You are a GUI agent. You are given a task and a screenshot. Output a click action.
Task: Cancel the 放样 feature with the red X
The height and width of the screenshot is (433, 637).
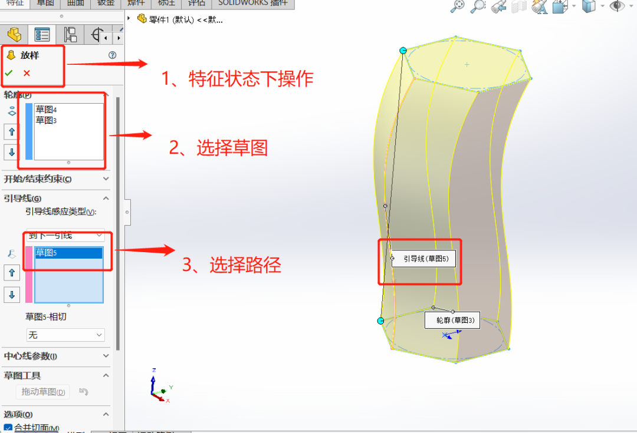(27, 73)
